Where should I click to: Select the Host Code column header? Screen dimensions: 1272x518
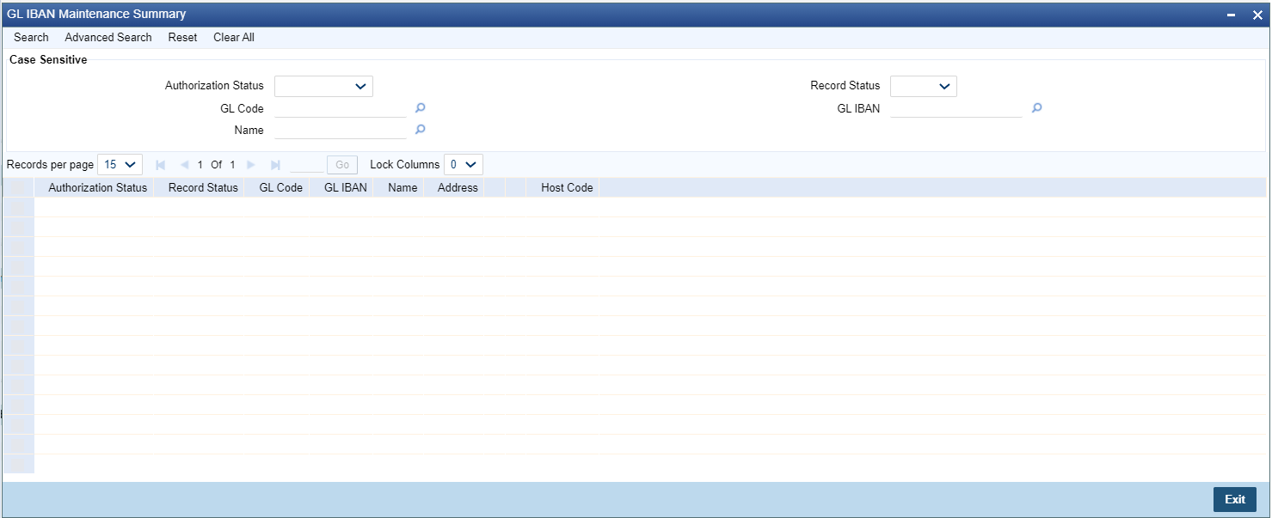(x=567, y=187)
